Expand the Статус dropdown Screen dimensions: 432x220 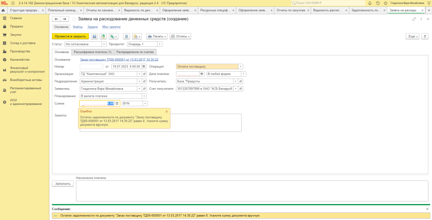pyautogui.click(x=104, y=44)
